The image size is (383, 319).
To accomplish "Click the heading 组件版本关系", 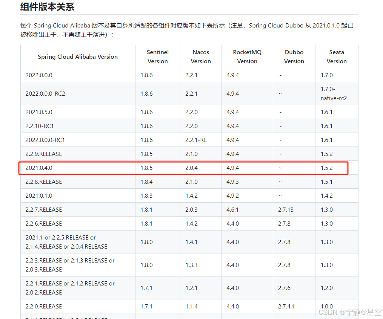I will (47, 7).
